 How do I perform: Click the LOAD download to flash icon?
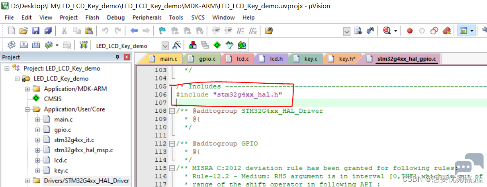coord(83,45)
